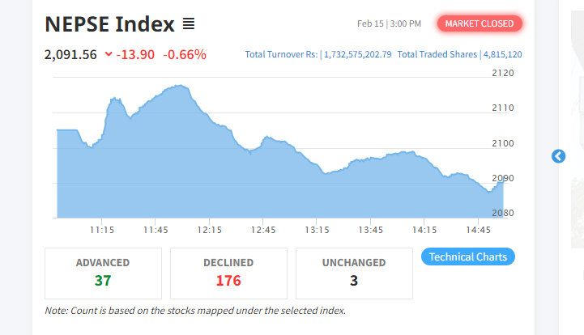The image size is (584, 335).
Task: Click the Total Turnover Rs label
Action: [282, 54]
